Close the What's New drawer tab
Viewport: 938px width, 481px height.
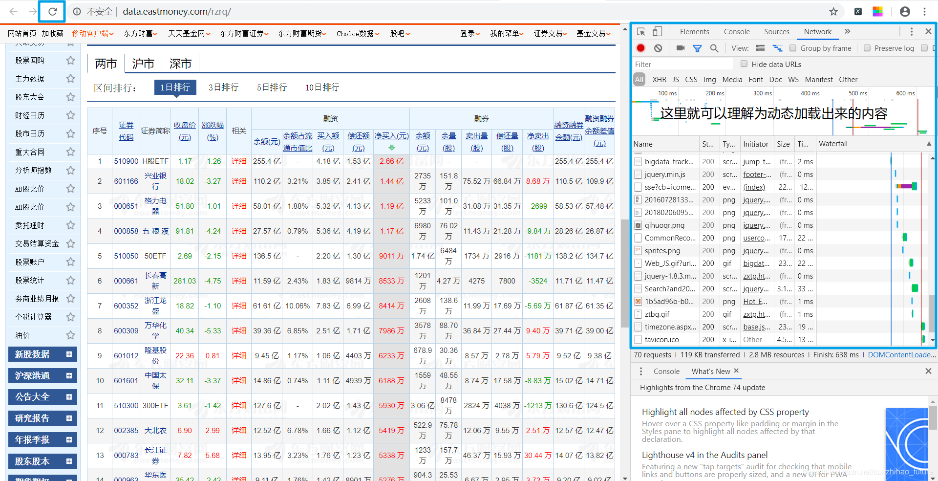click(736, 371)
